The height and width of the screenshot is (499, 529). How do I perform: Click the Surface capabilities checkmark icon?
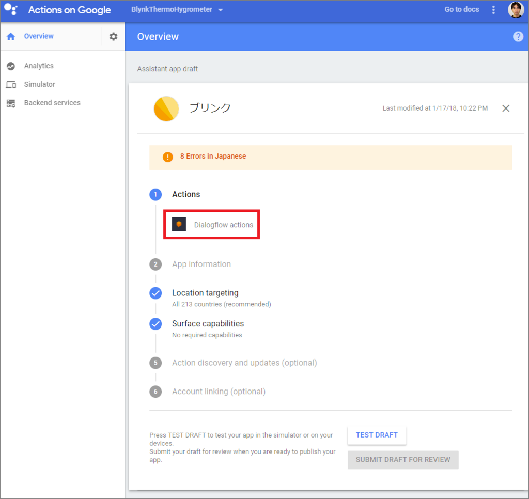(x=155, y=324)
